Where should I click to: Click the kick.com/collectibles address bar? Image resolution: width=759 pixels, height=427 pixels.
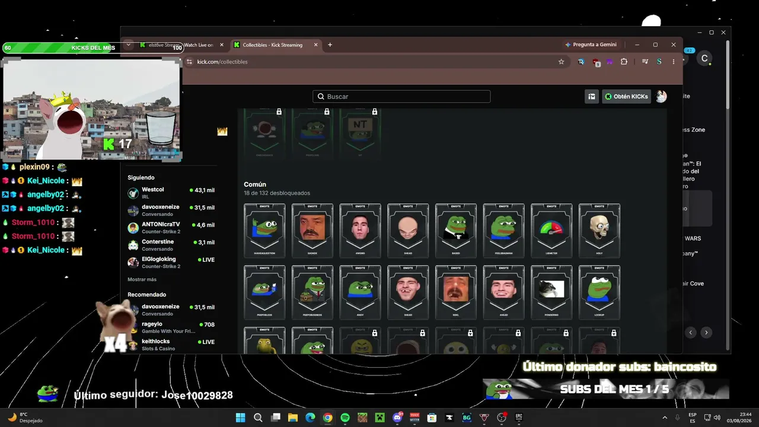pyautogui.click(x=374, y=62)
